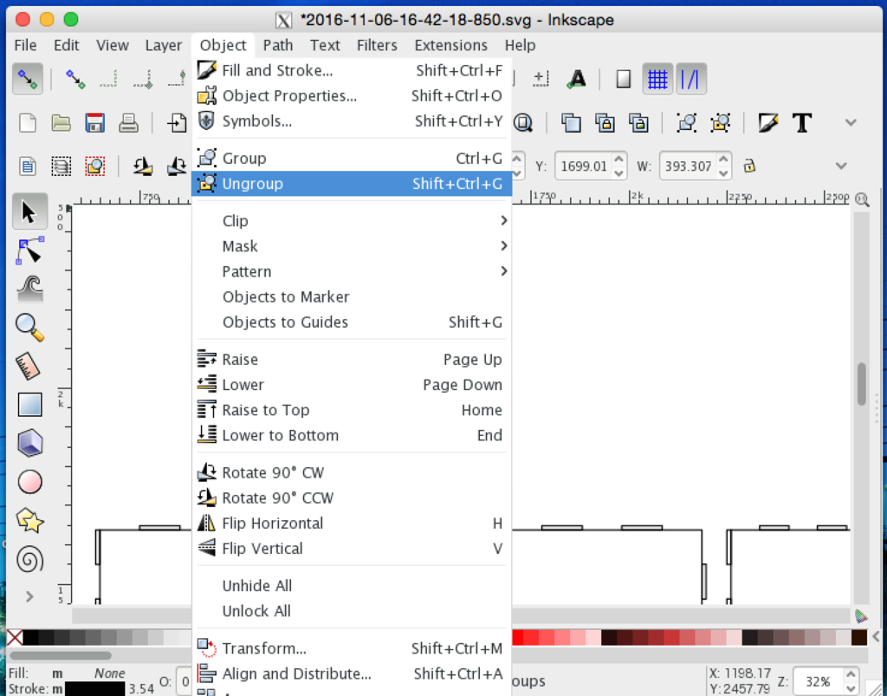
Task: Expand the tool controls overflow chevron
Action: 841,166
